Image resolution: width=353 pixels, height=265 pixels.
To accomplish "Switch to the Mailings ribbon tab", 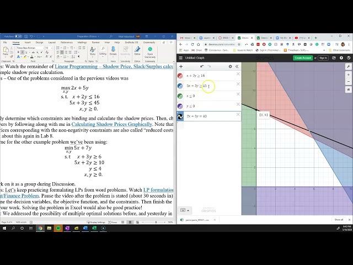I will tap(82, 43).
